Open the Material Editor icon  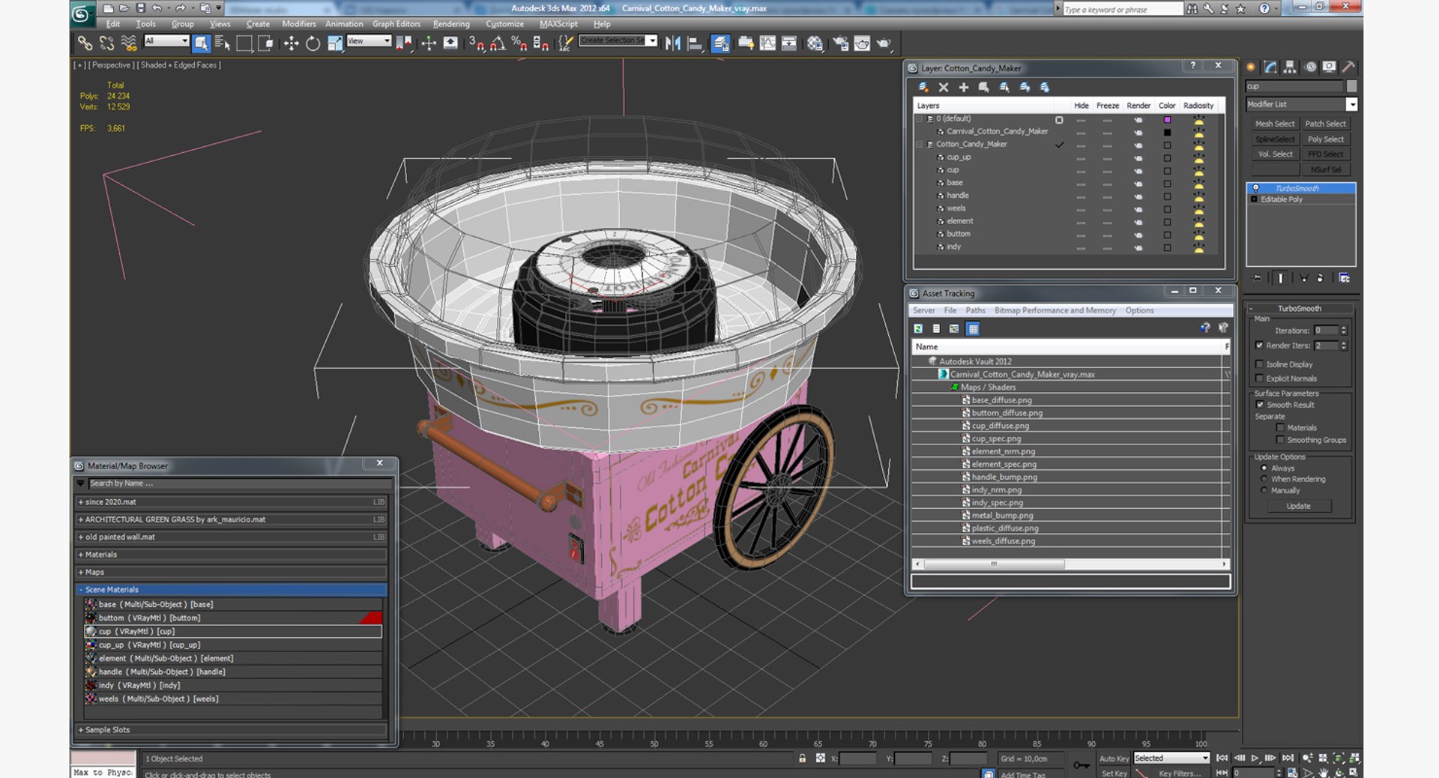pyautogui.click(x=815, y=43)
